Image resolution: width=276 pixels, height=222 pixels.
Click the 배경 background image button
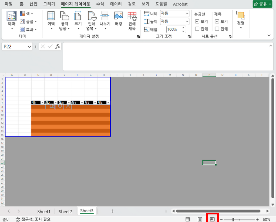(x=118, y=19)
